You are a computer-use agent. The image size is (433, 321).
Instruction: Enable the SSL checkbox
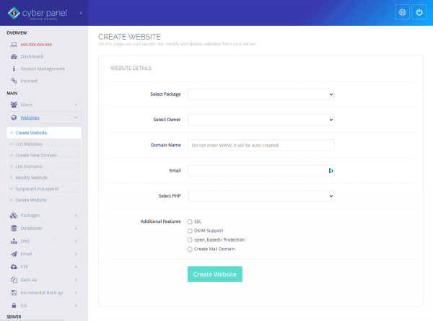(x=190, y=221)
